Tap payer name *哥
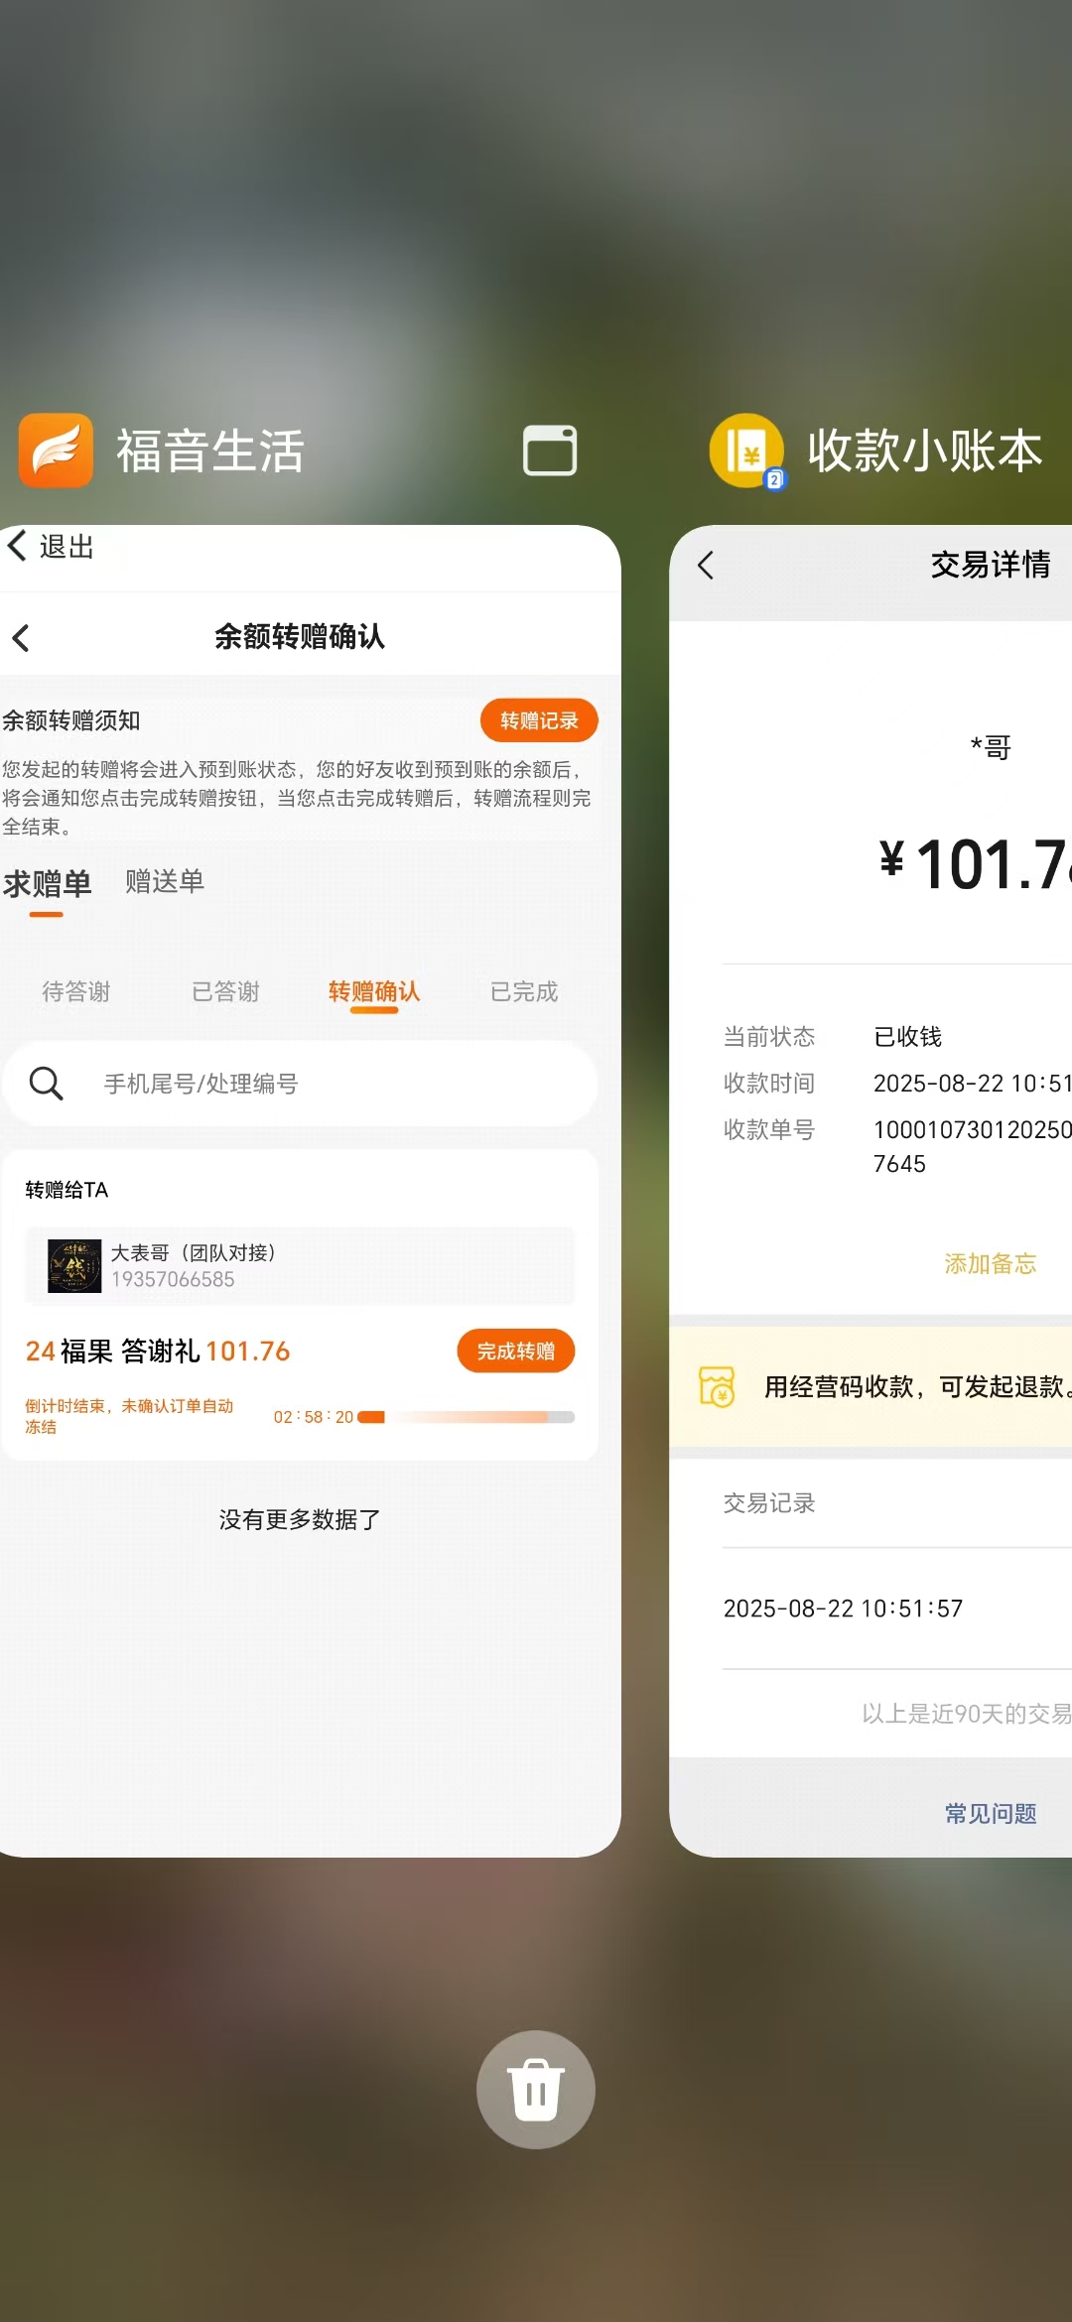 pos(990,747)
